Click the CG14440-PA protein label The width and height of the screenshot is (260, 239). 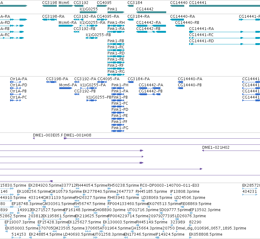pyautogui.click(x=190, y=79)
